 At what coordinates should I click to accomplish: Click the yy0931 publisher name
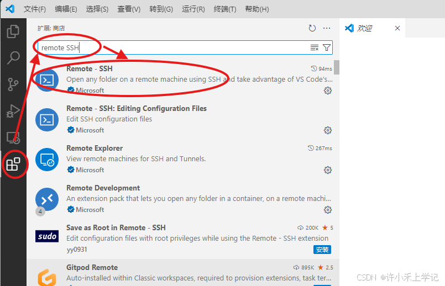click(77, 250)
